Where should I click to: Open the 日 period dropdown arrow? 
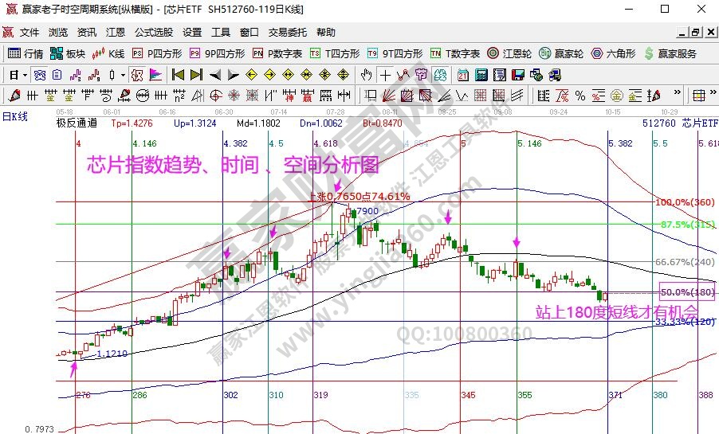click(25, 75)
